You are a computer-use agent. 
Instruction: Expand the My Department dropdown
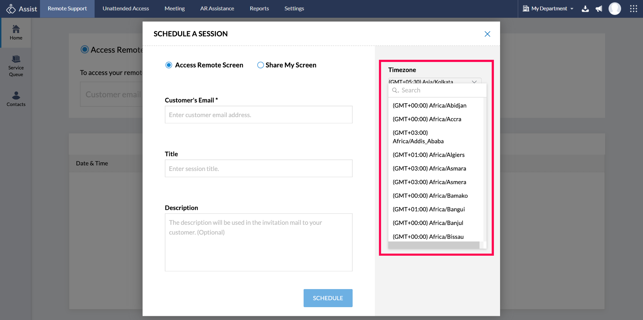click(548, 9)
